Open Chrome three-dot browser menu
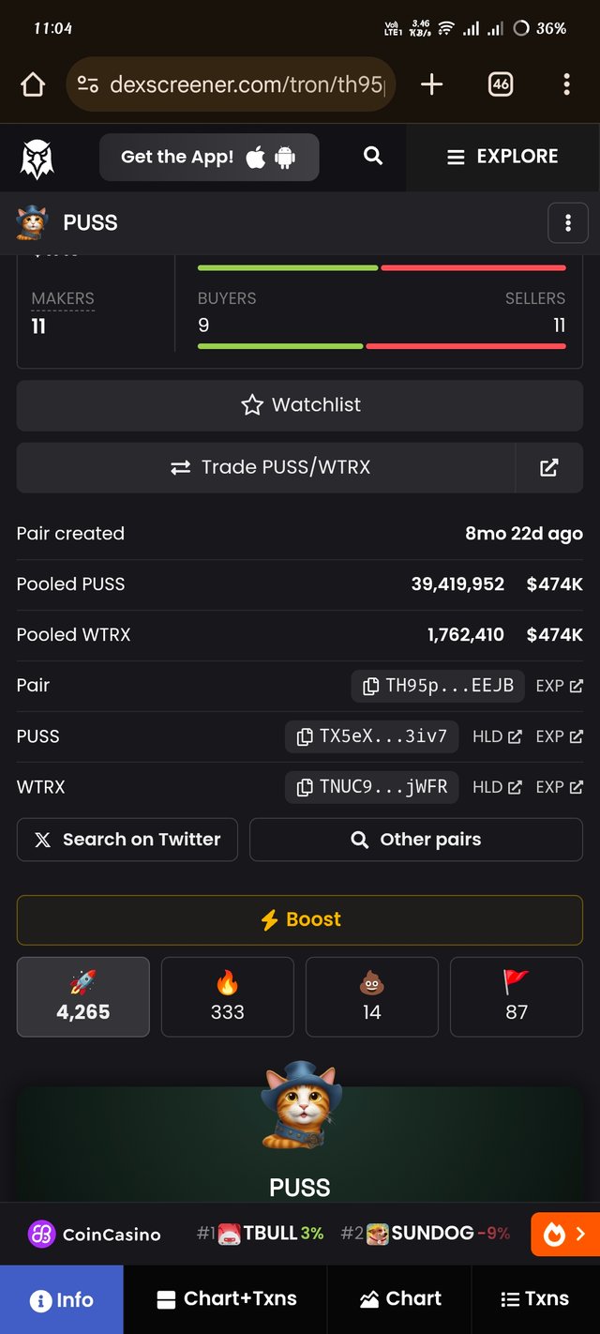The width and height of the screenshot is (600, 1334). (566, 85)
